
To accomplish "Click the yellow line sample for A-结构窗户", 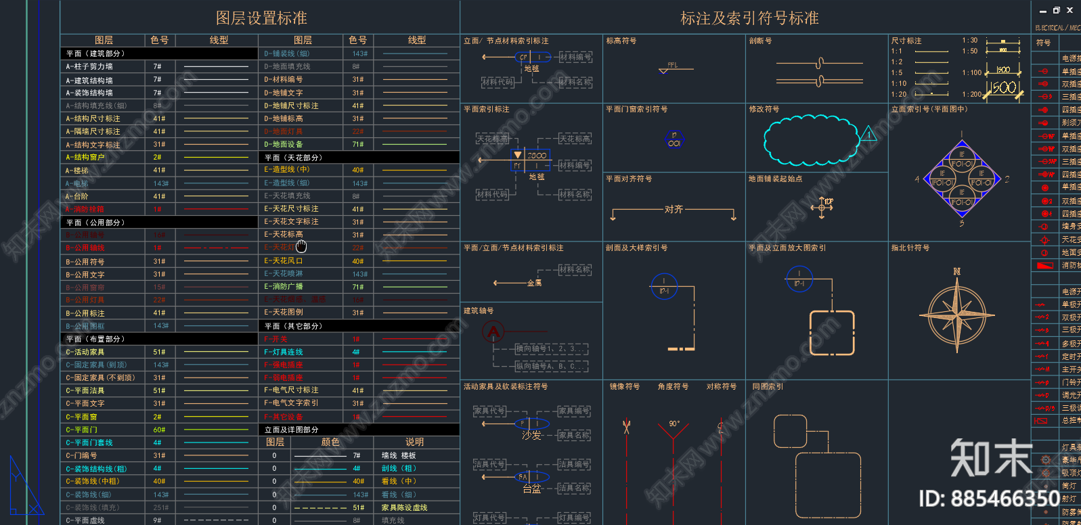I will [216, 157].
